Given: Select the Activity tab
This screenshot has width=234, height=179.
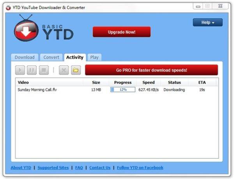Looking at the screenshot, I should coord(75,57).
